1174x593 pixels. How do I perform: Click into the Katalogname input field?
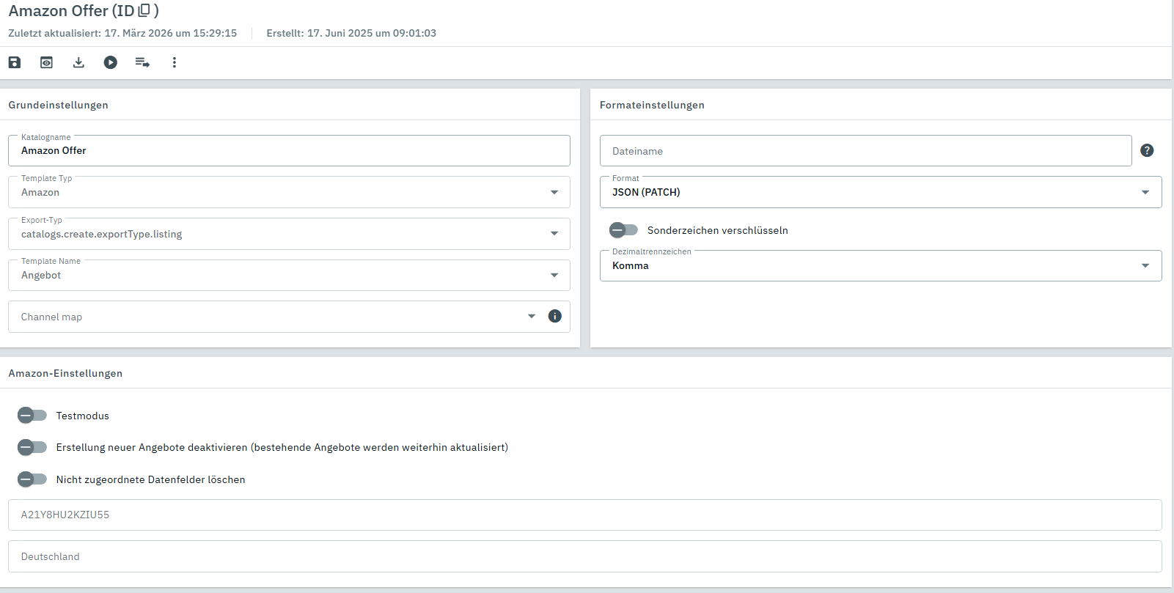click(289, 151)
